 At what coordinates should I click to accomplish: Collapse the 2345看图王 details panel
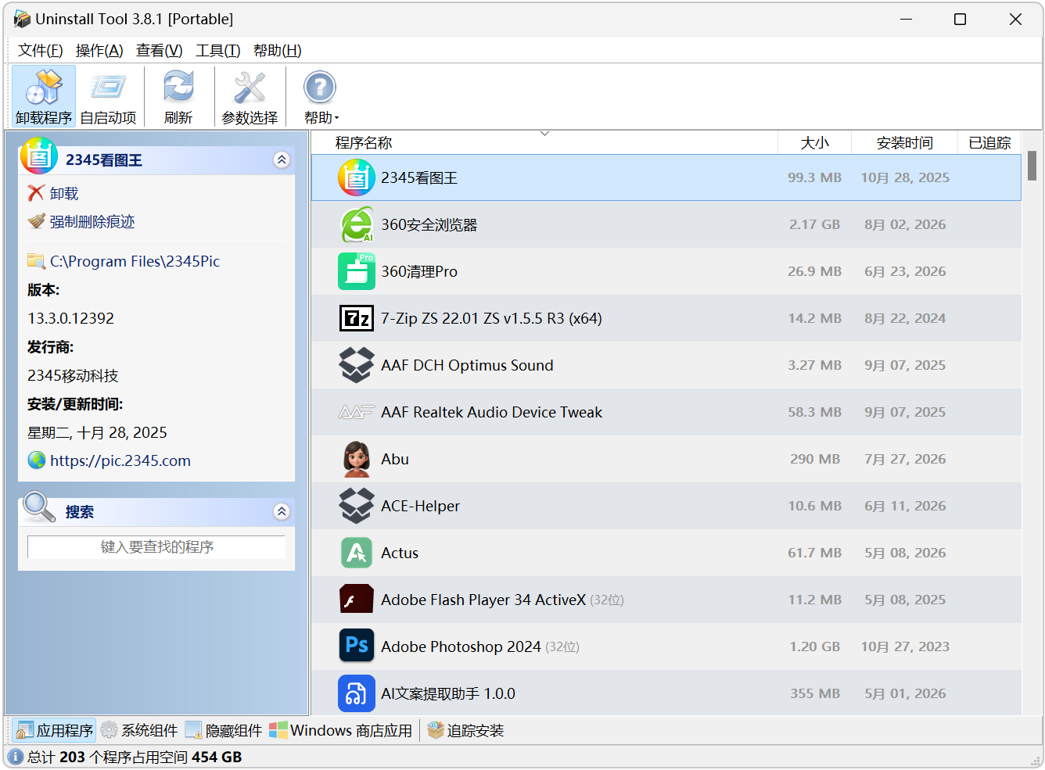(x=282, y=160)
